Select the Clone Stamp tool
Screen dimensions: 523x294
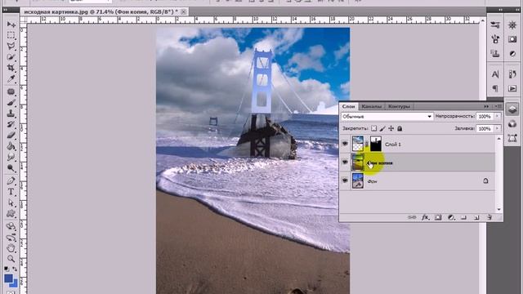pyautogui.click(x=11, y=114)
